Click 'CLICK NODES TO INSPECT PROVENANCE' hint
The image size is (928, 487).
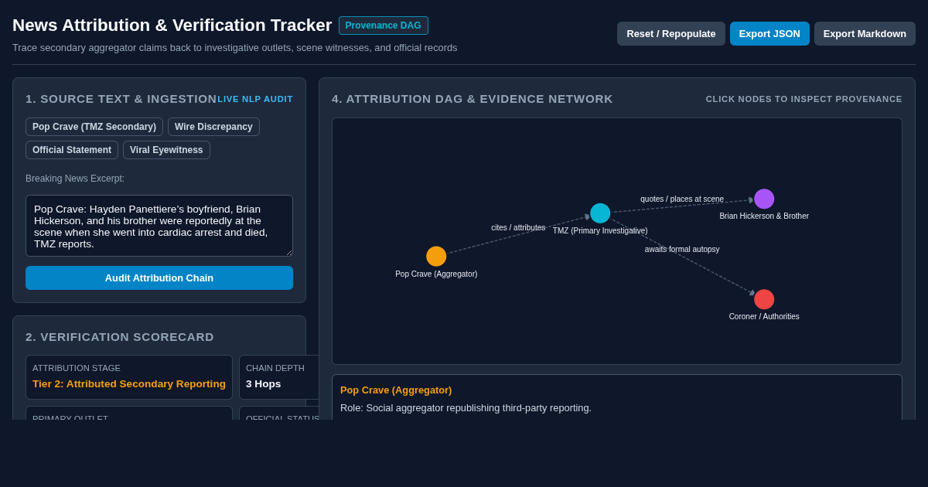(x=804, y=99)
